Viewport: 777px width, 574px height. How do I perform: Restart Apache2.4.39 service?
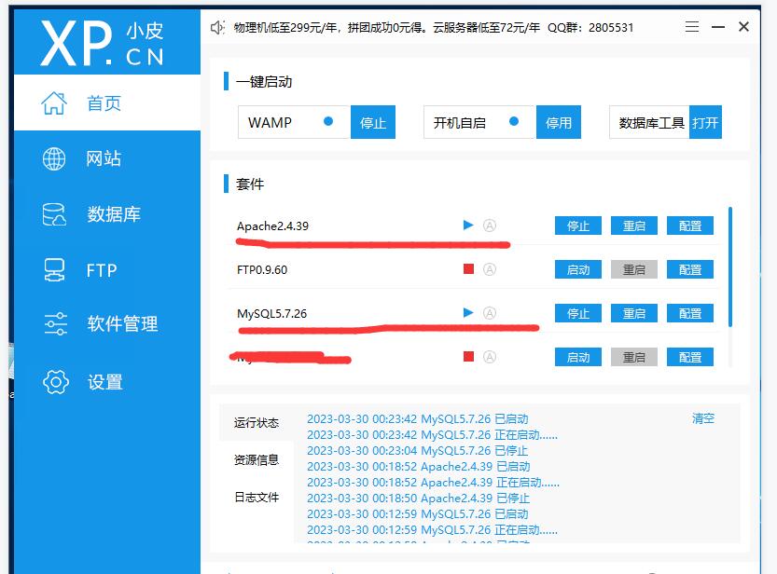coord(633,225)
